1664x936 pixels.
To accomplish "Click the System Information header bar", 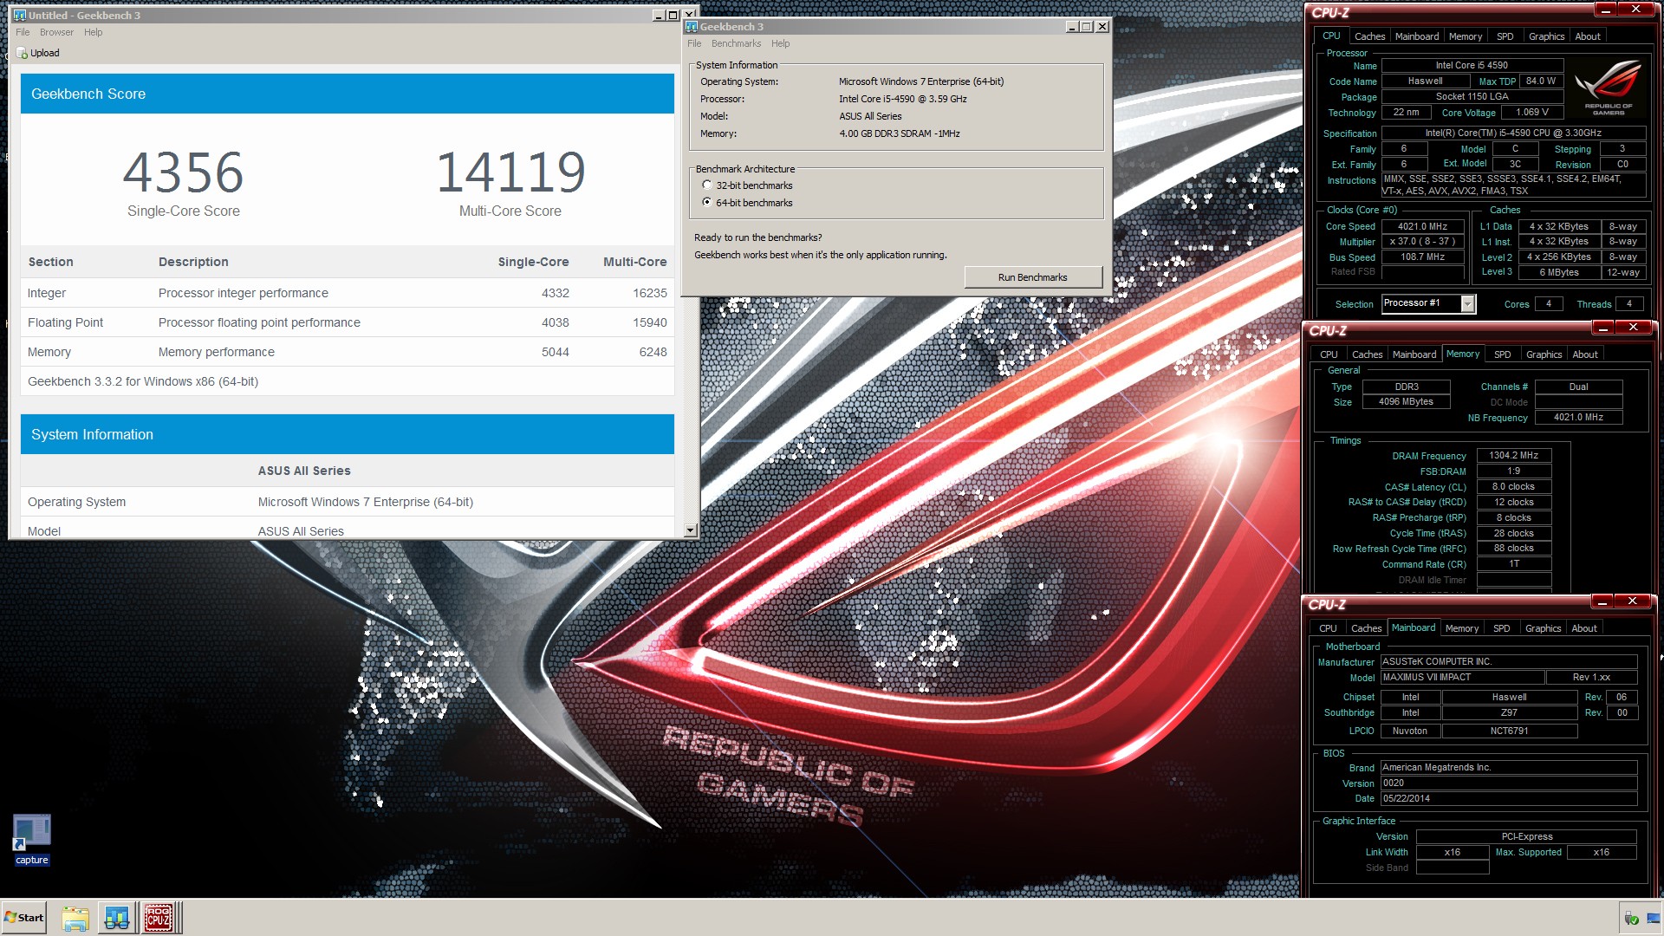I will 347,434.
